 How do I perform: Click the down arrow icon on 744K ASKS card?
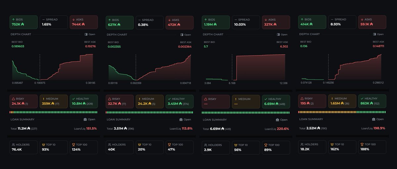pyautogui.click(x=74, y=20)
